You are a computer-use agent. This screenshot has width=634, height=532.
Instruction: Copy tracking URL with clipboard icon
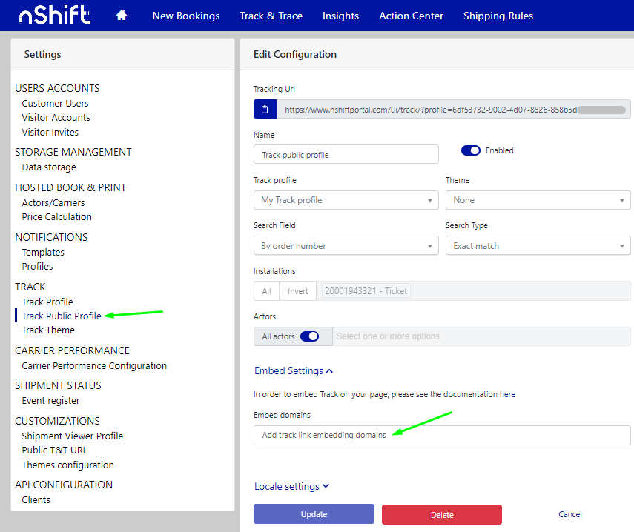point(265,110)
